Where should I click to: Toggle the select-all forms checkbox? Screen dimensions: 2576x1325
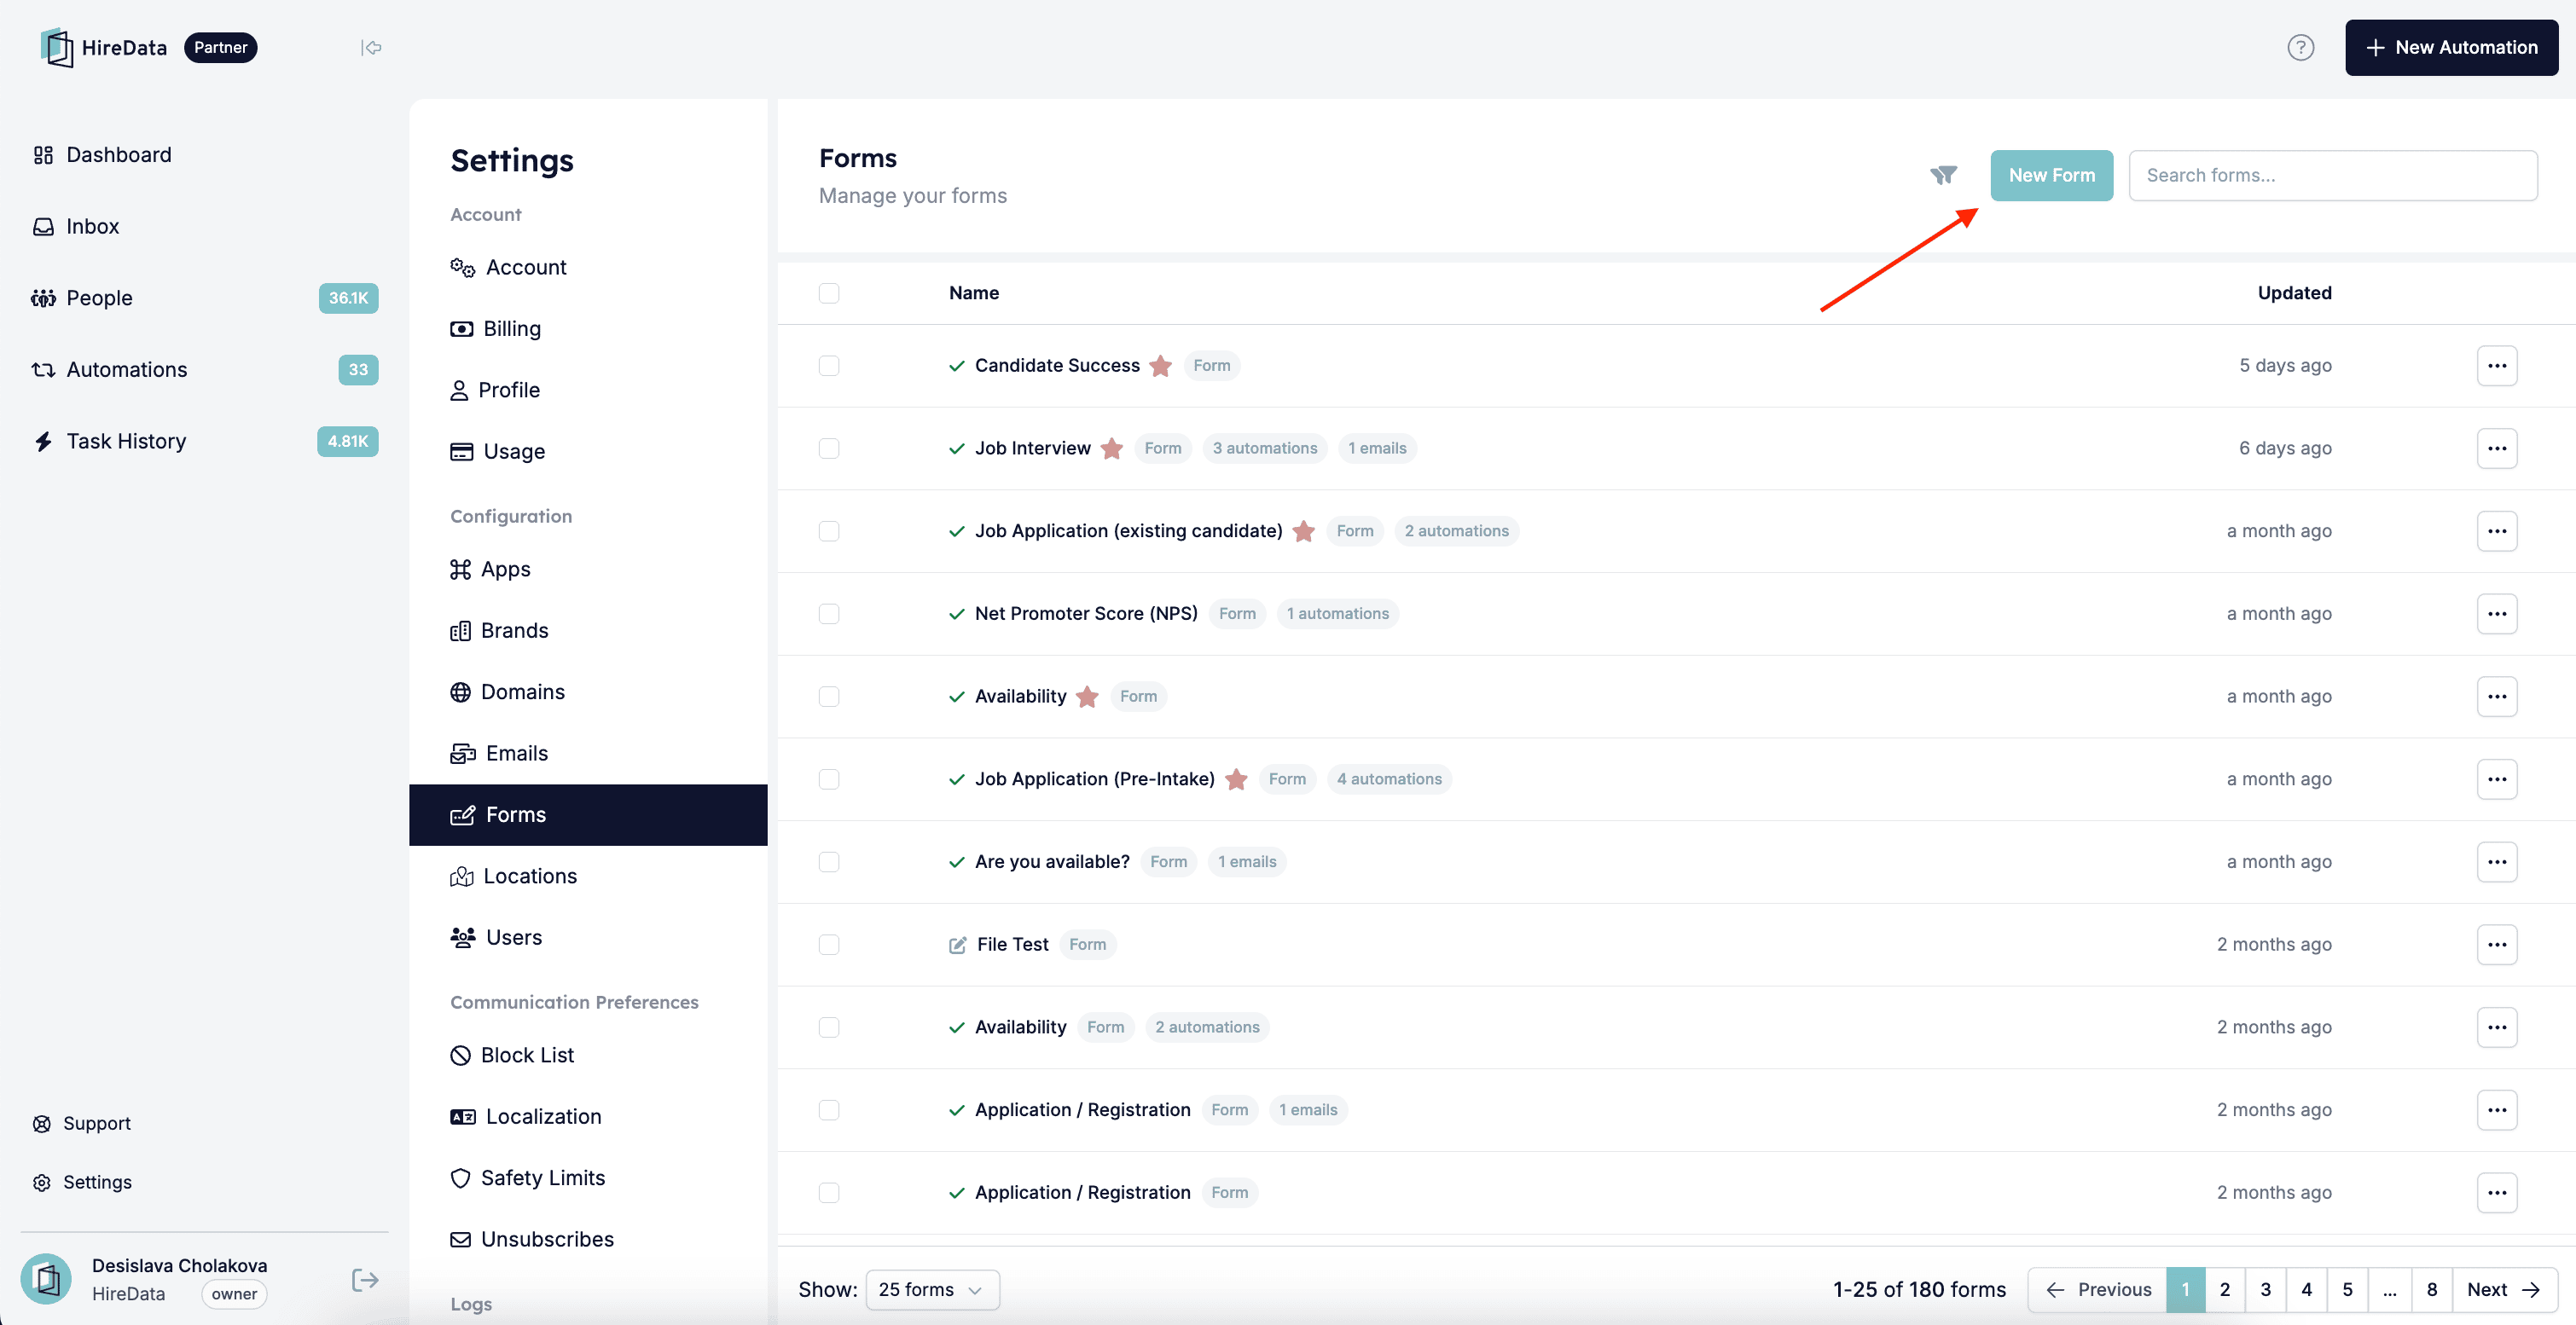[x=828, y=292]
